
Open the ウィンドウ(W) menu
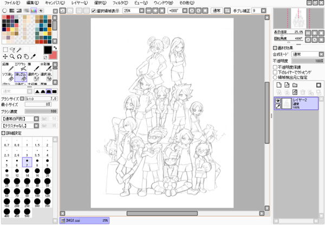pos(164,3)
